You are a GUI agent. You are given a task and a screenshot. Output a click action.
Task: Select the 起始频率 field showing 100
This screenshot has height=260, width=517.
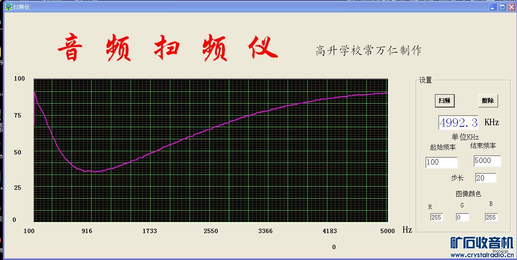(441, 162)
